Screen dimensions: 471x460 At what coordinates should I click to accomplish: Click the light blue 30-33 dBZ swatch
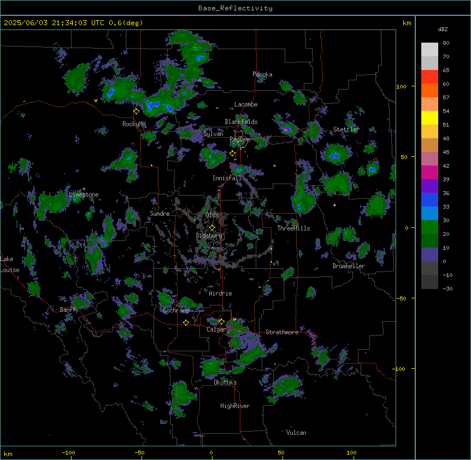(429, 213)
